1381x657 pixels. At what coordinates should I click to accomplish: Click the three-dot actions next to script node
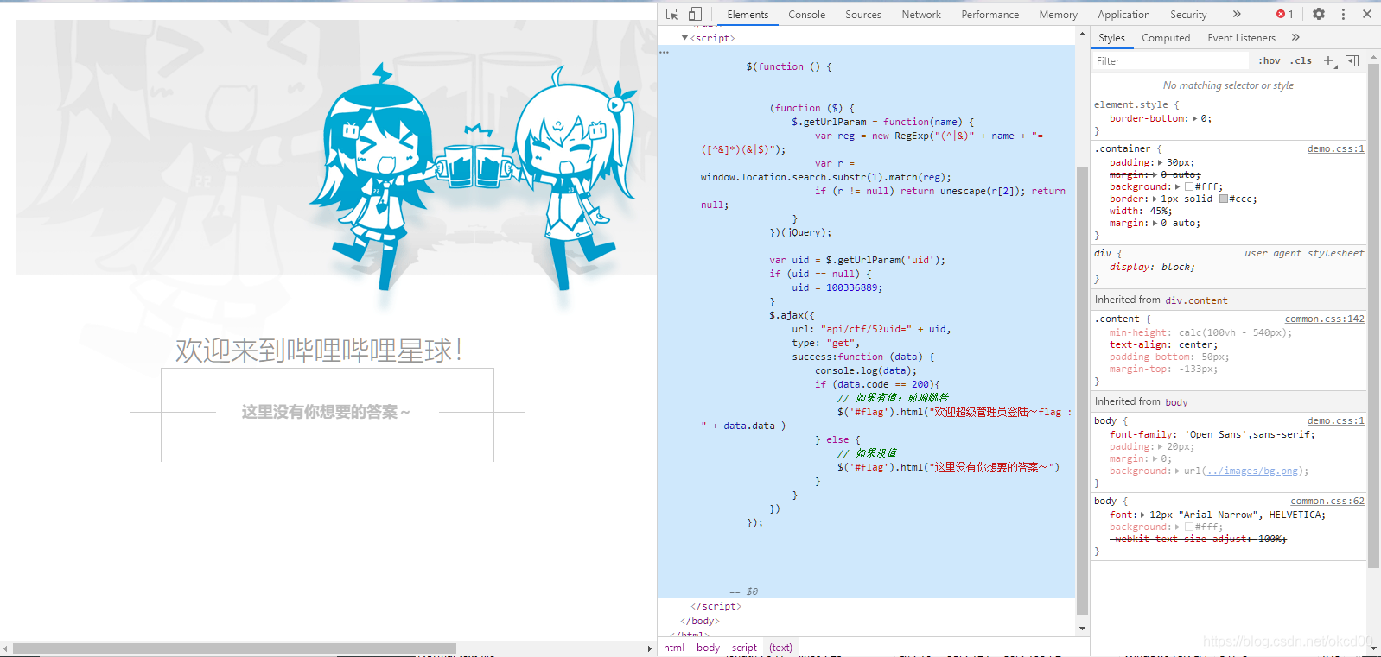point(664,53)
